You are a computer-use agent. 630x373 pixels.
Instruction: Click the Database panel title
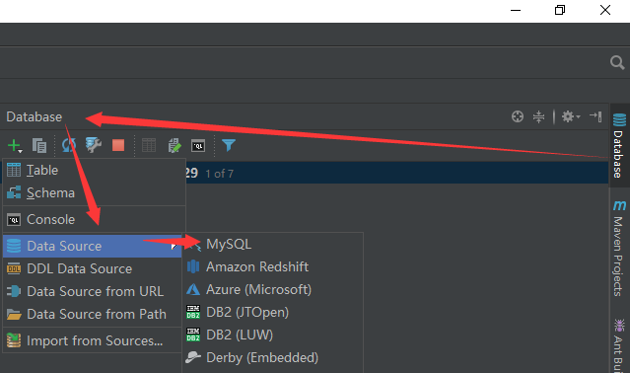pos(35,116)
